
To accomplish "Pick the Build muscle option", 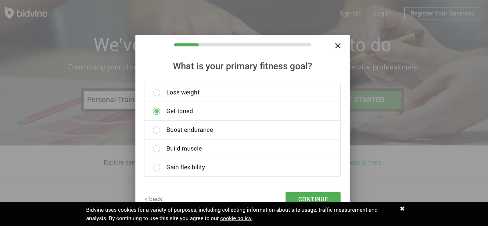I will (156, 149).
